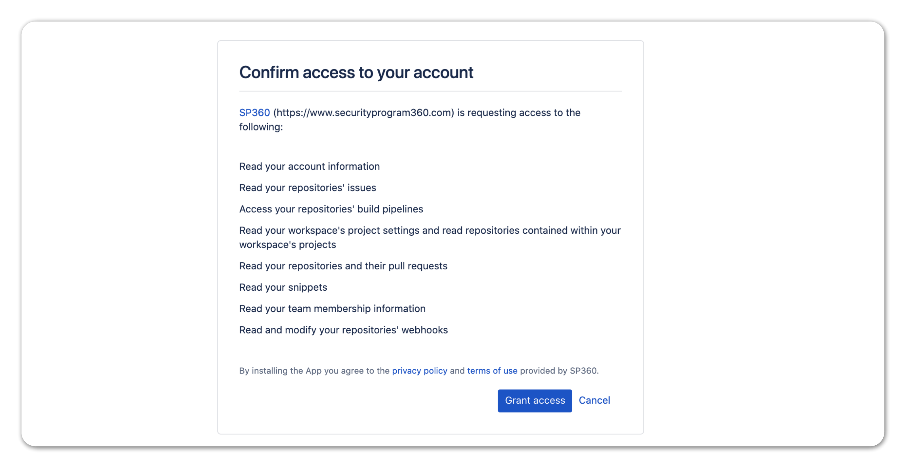Click the requesting access introduction text

pyautogui.click(x=409, y=120)
